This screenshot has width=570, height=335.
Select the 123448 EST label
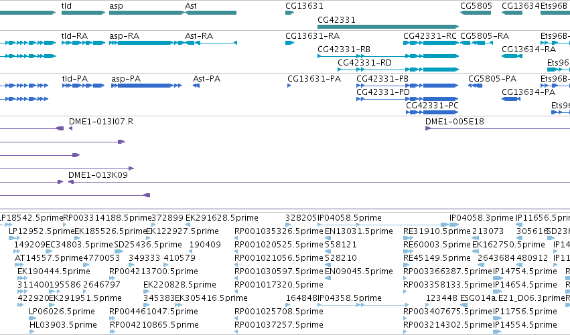pyautogui.click(x=441, y=298)
